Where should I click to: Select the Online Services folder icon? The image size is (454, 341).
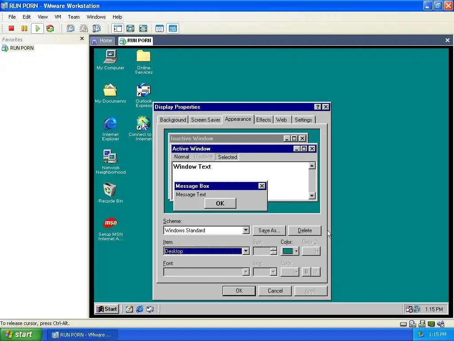pyautogui.click(x=144, y=62)
